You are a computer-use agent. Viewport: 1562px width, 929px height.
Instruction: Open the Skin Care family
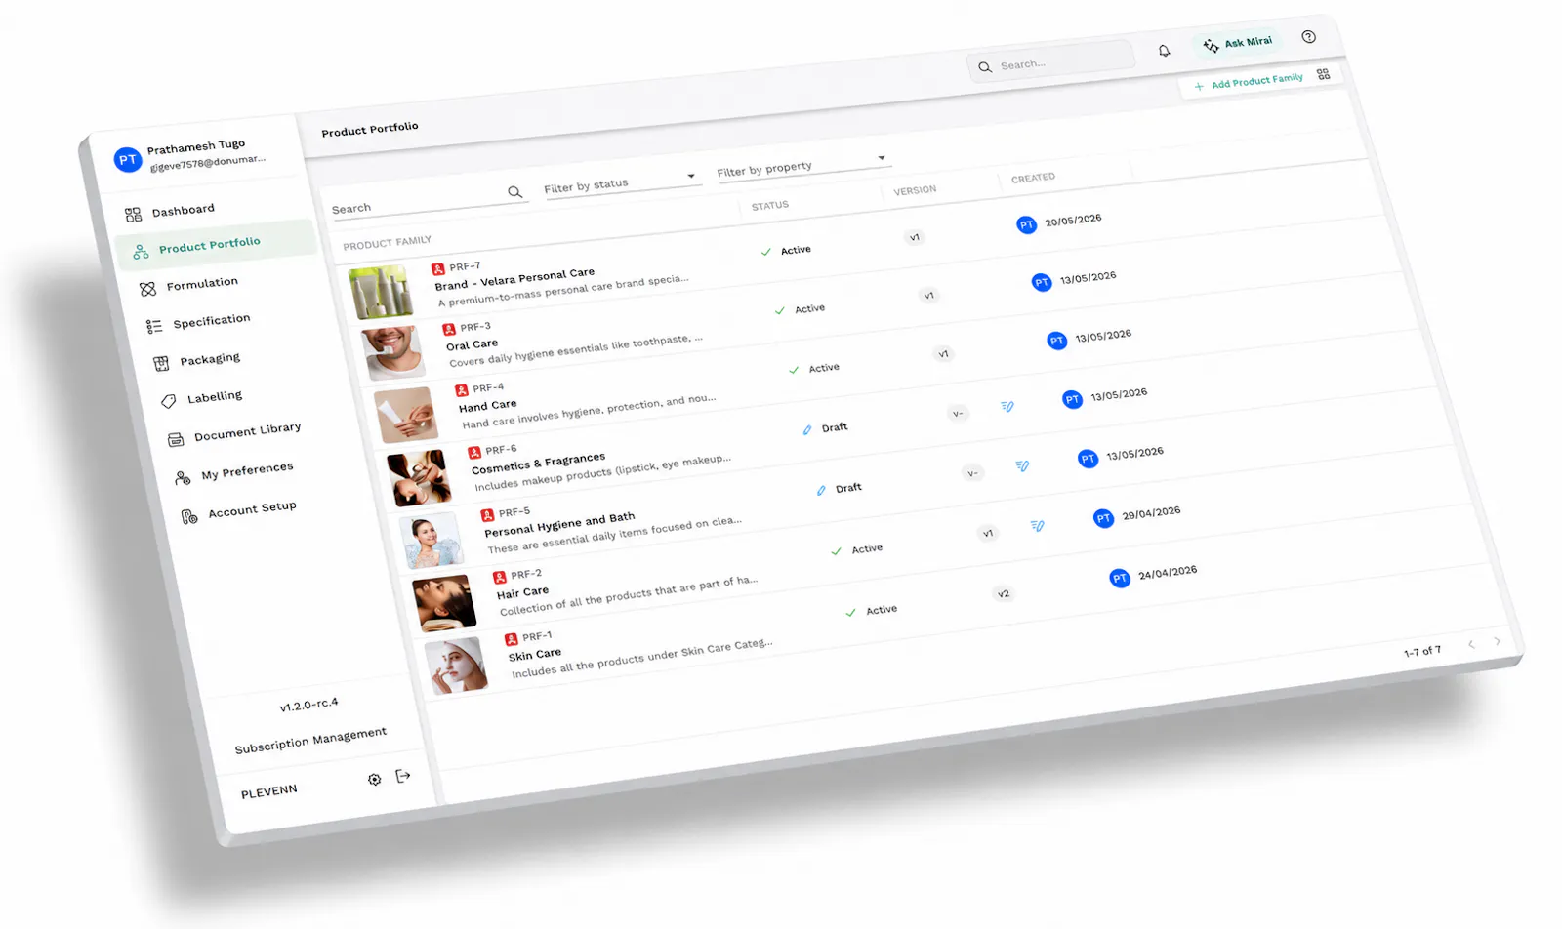tap(535, 655)
